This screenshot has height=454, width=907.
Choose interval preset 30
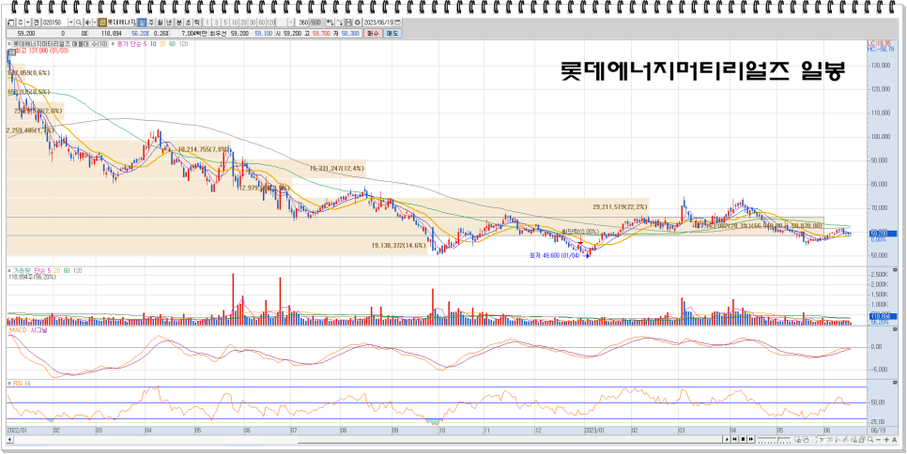click(253, 22)
